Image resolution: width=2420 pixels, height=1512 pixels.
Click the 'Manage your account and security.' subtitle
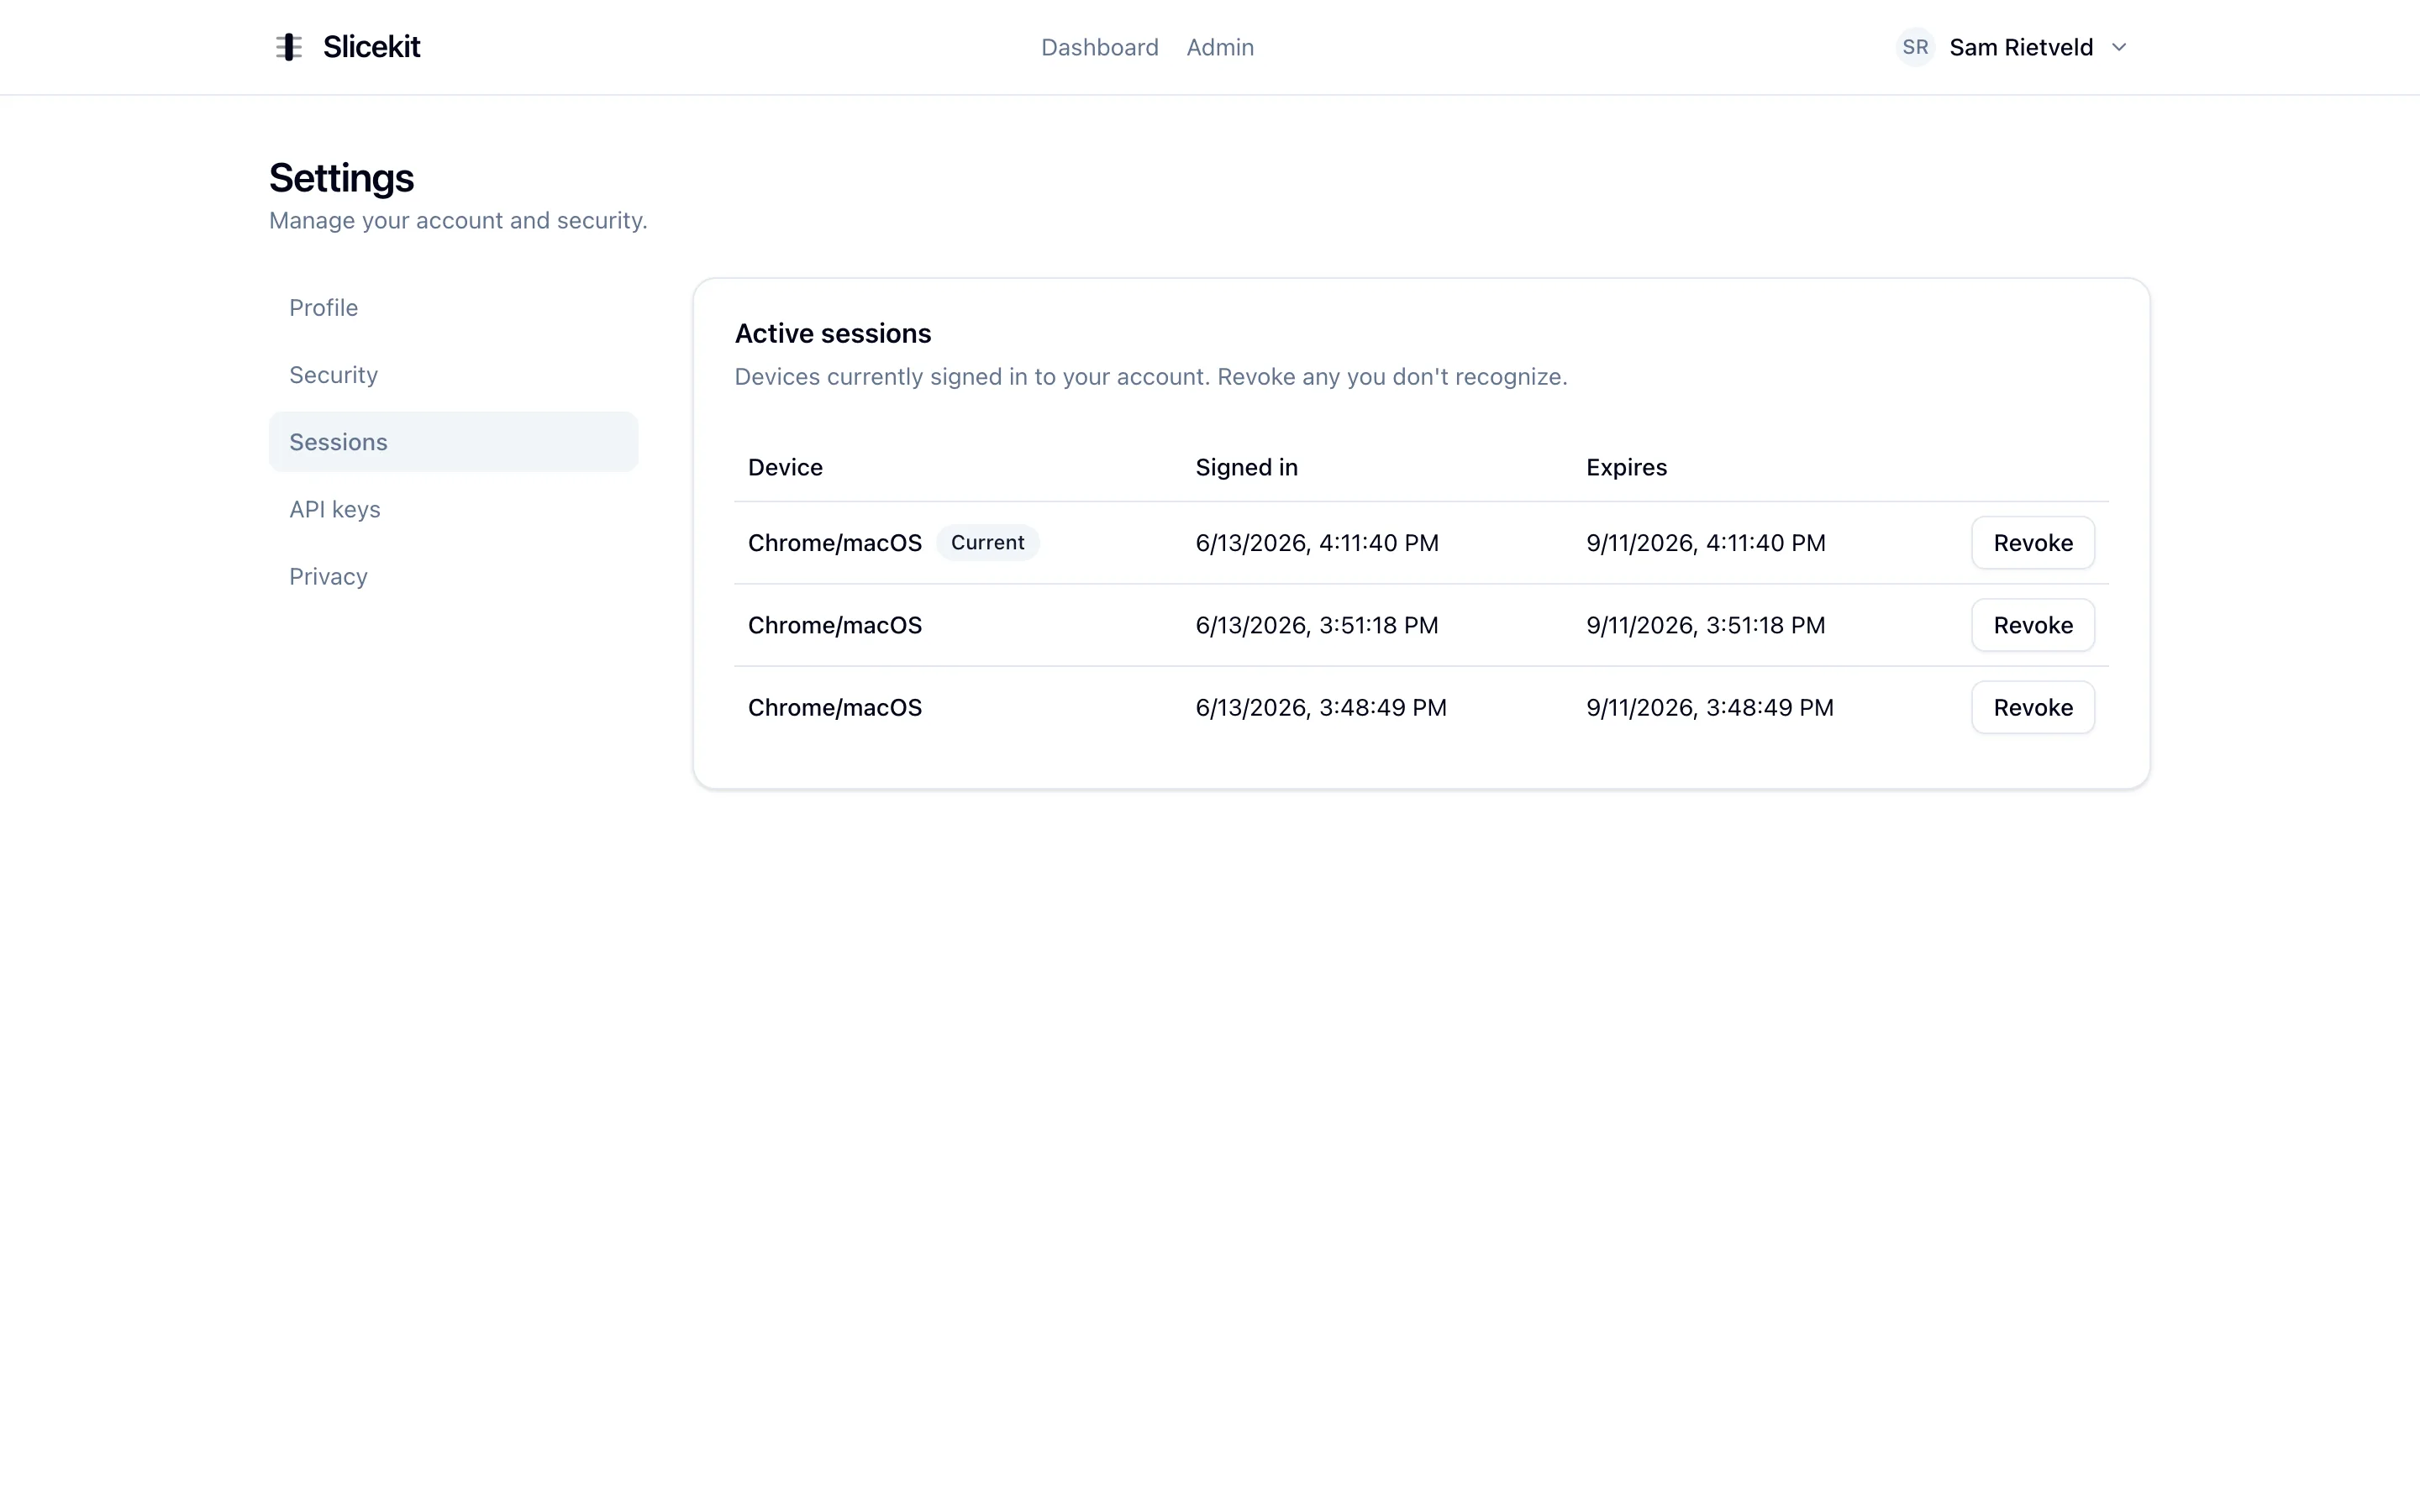[458, 220]
